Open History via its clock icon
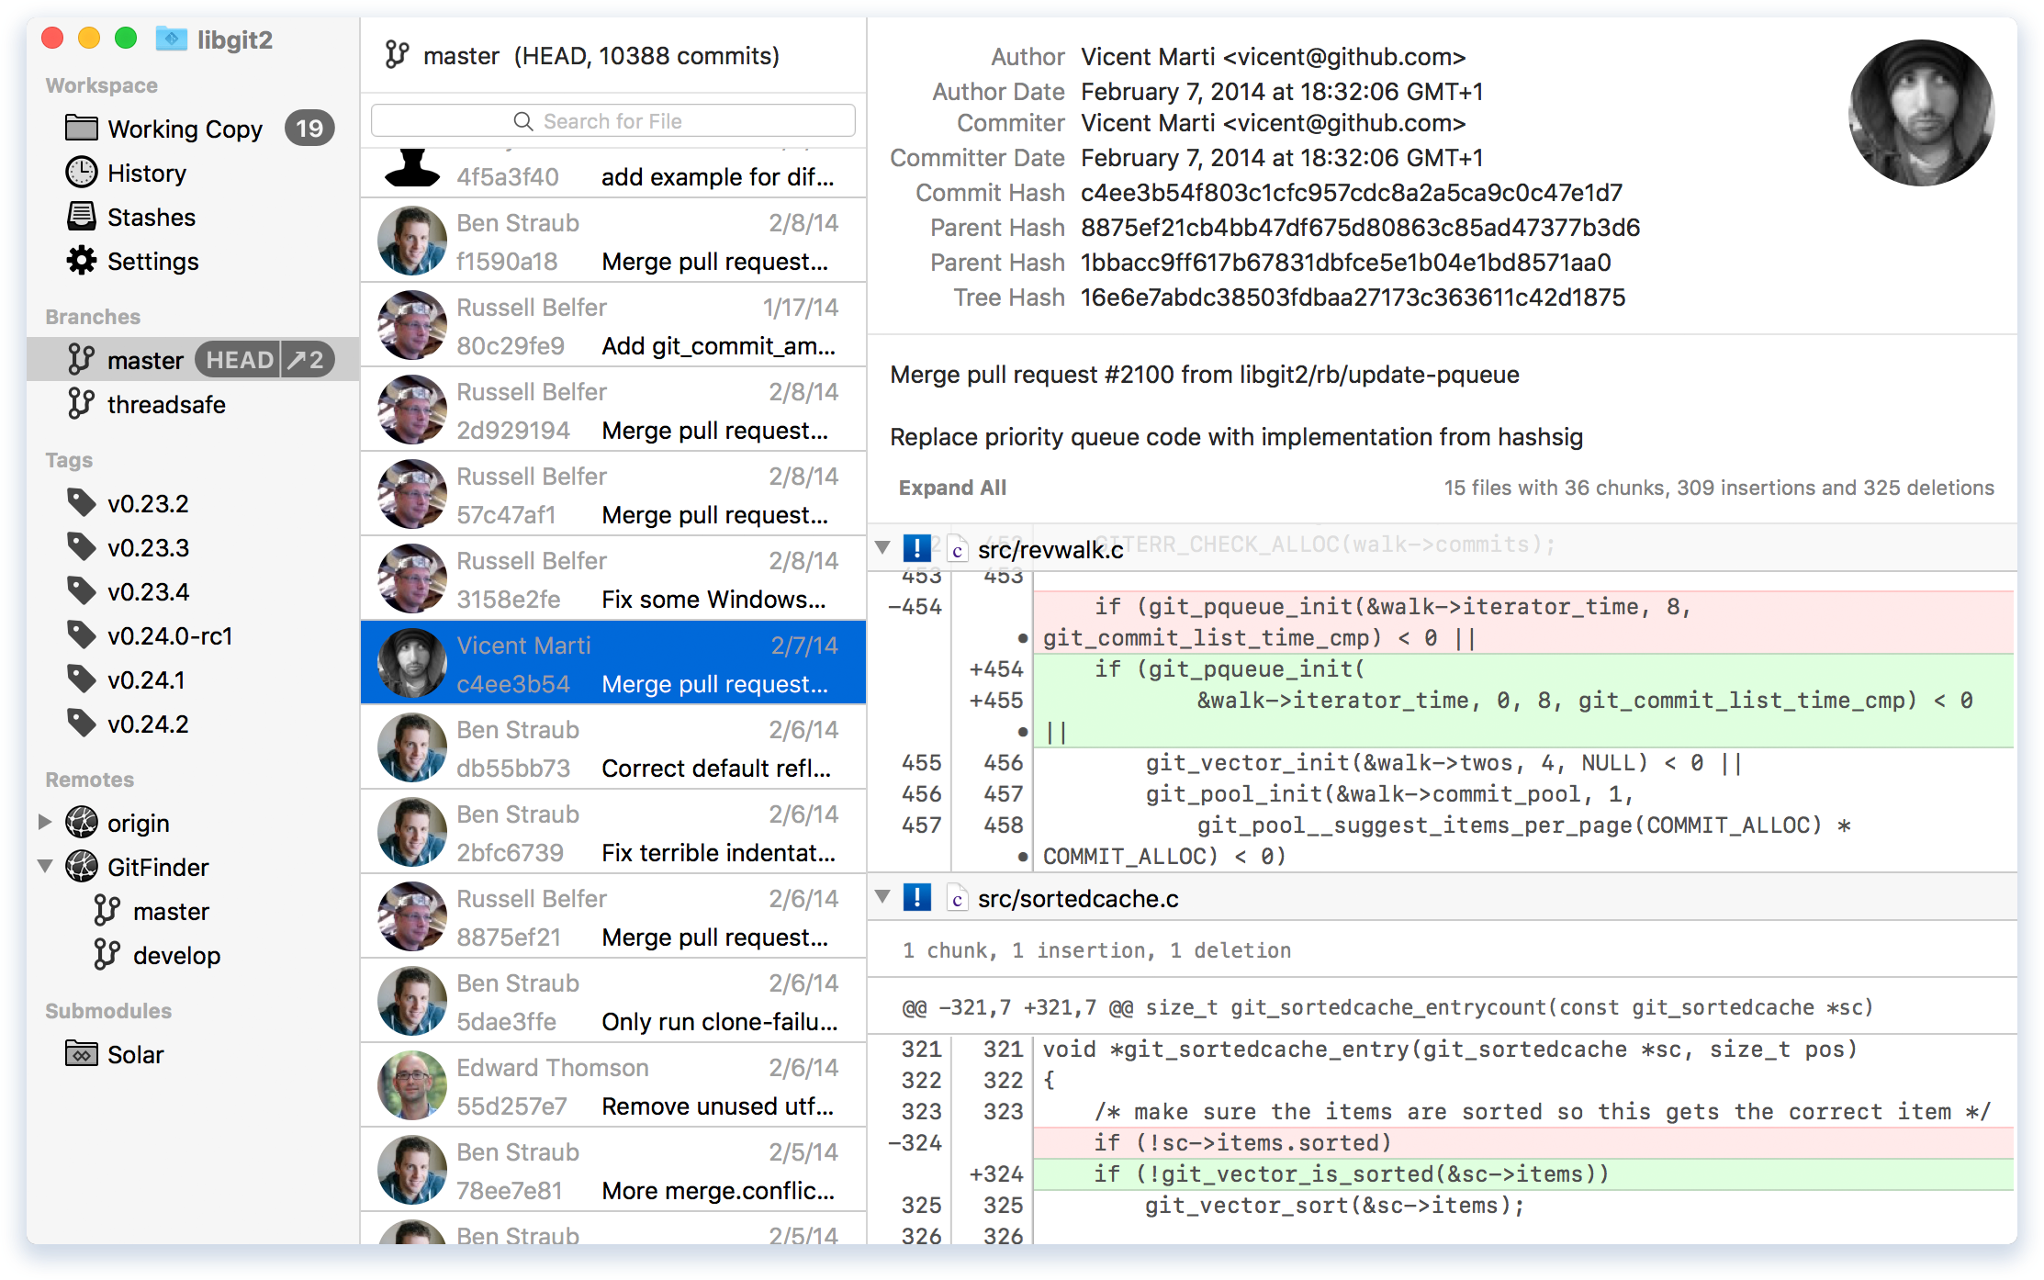This screenshot has width=2044, height=1280. (81, 173)
